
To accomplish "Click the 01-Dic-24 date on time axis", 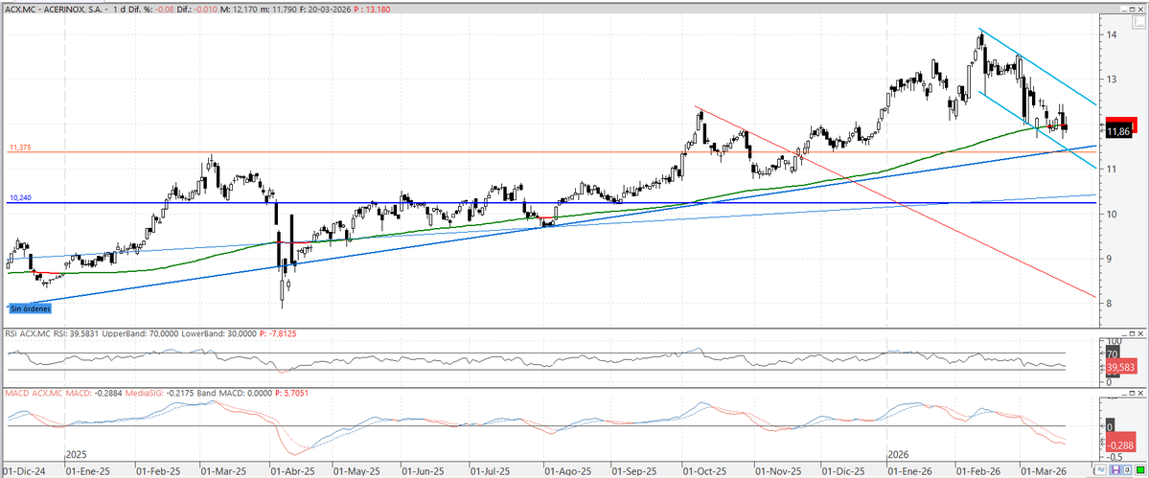I will (24, 470).
